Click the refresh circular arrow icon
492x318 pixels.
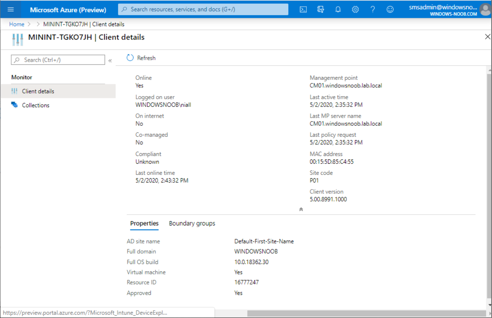130,58
